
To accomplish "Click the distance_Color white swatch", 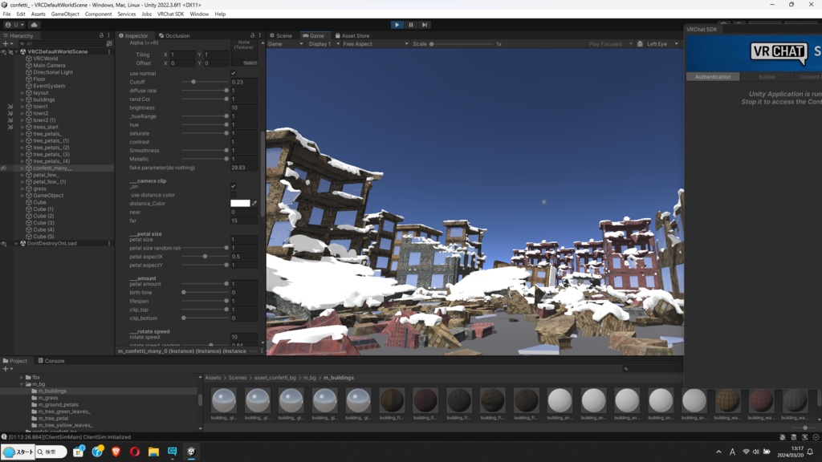I will click(240, 203).
